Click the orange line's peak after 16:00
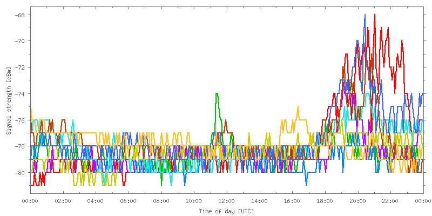 298,107
